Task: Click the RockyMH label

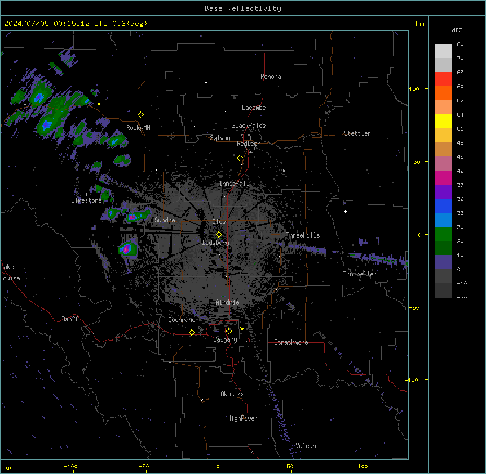Action: [x=138, y=128]
